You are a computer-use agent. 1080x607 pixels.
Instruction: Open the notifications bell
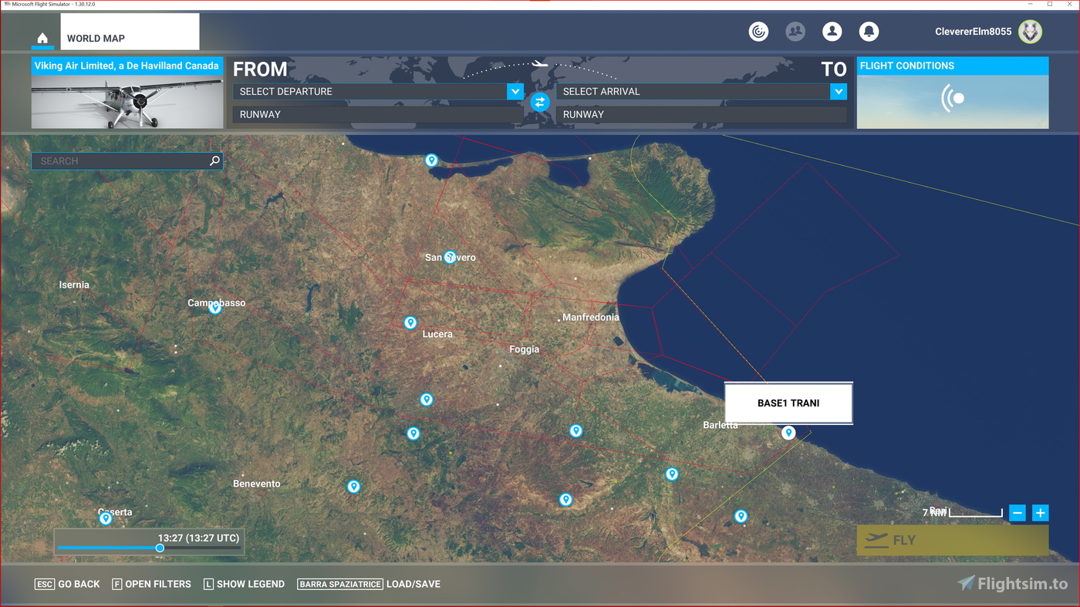coord(869,31)
